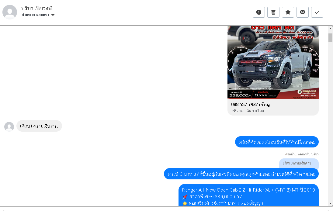Open the conversation label dropdown arrow
Image resolution: width=333 pixels, height=211 pixels.
tap(53, 15)
